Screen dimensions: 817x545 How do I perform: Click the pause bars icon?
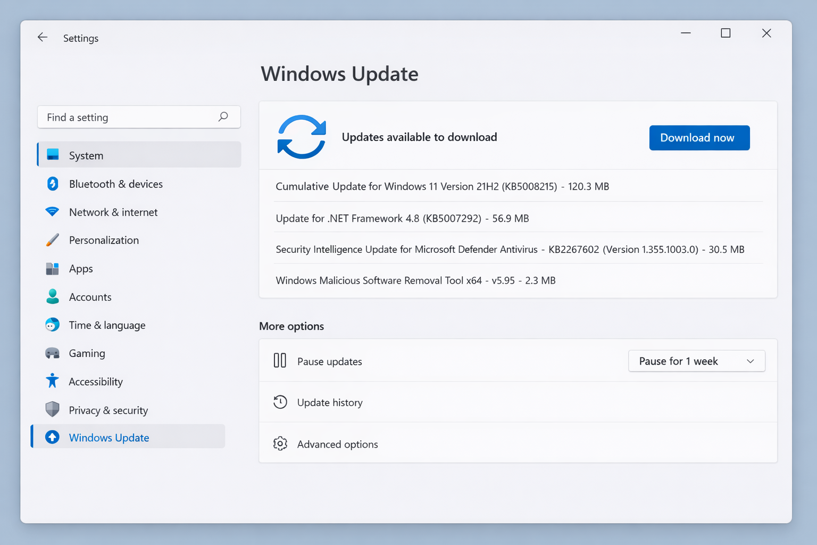[x=280, y=361]
